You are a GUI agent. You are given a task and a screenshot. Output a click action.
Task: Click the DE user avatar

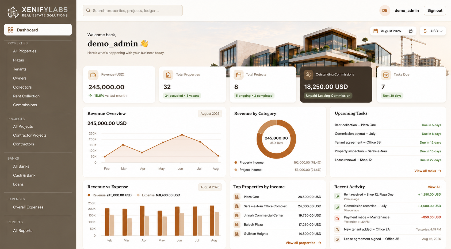point(385,11)
